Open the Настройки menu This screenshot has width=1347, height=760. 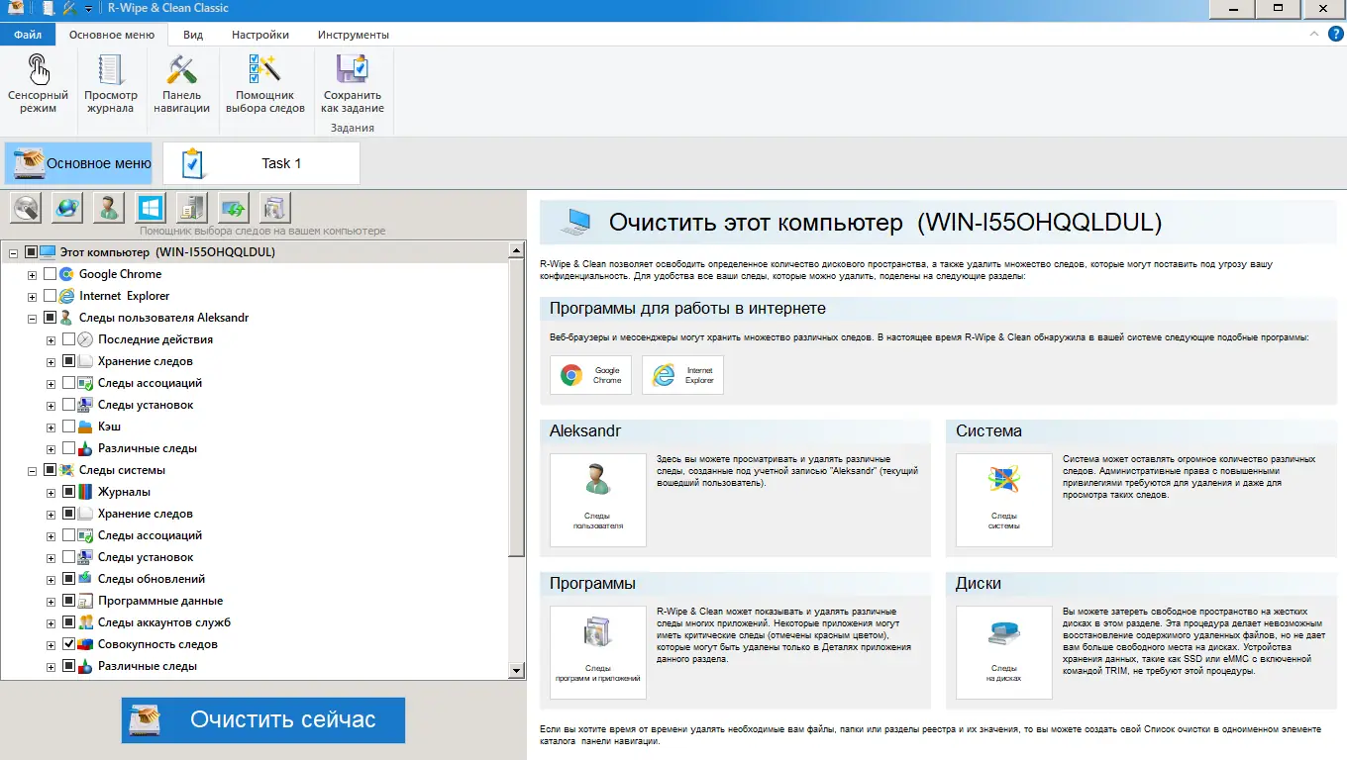259,34
